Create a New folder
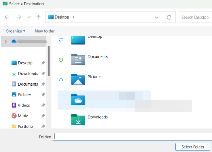This screenshot has width=212, height=152. [45, 31]
